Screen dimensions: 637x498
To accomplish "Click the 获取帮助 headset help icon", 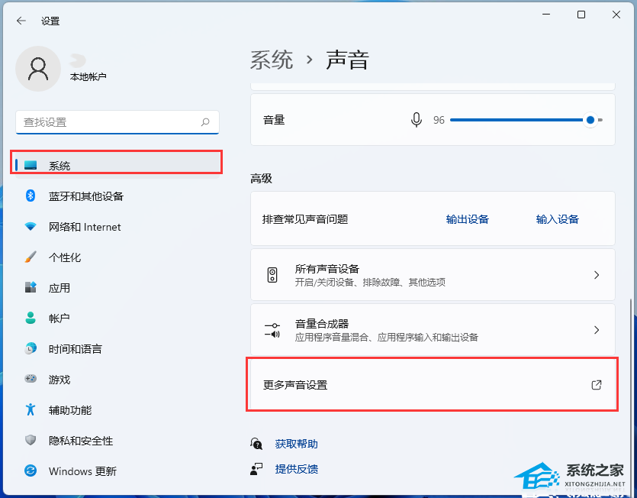I will point(256,444).
